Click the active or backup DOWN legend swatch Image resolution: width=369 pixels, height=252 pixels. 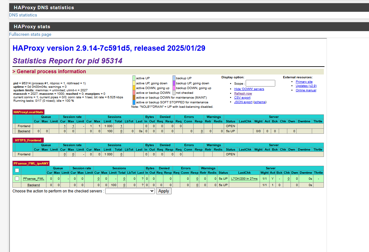[x=134, y=93]
